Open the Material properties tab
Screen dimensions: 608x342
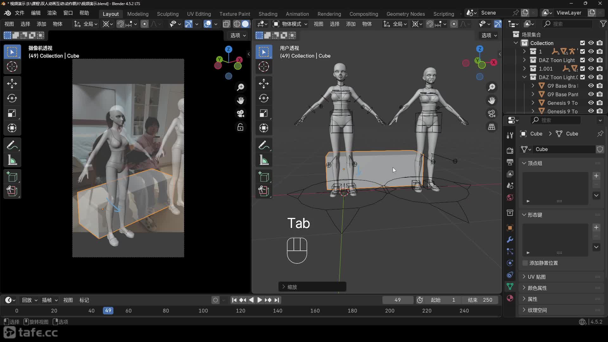(510, 298)
